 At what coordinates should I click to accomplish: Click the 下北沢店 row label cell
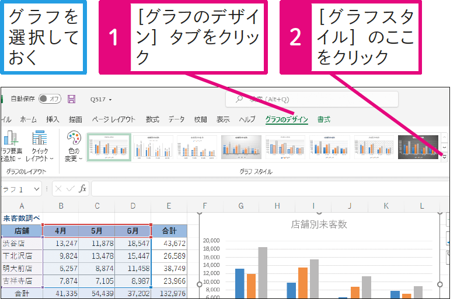[x=22, y=256]
